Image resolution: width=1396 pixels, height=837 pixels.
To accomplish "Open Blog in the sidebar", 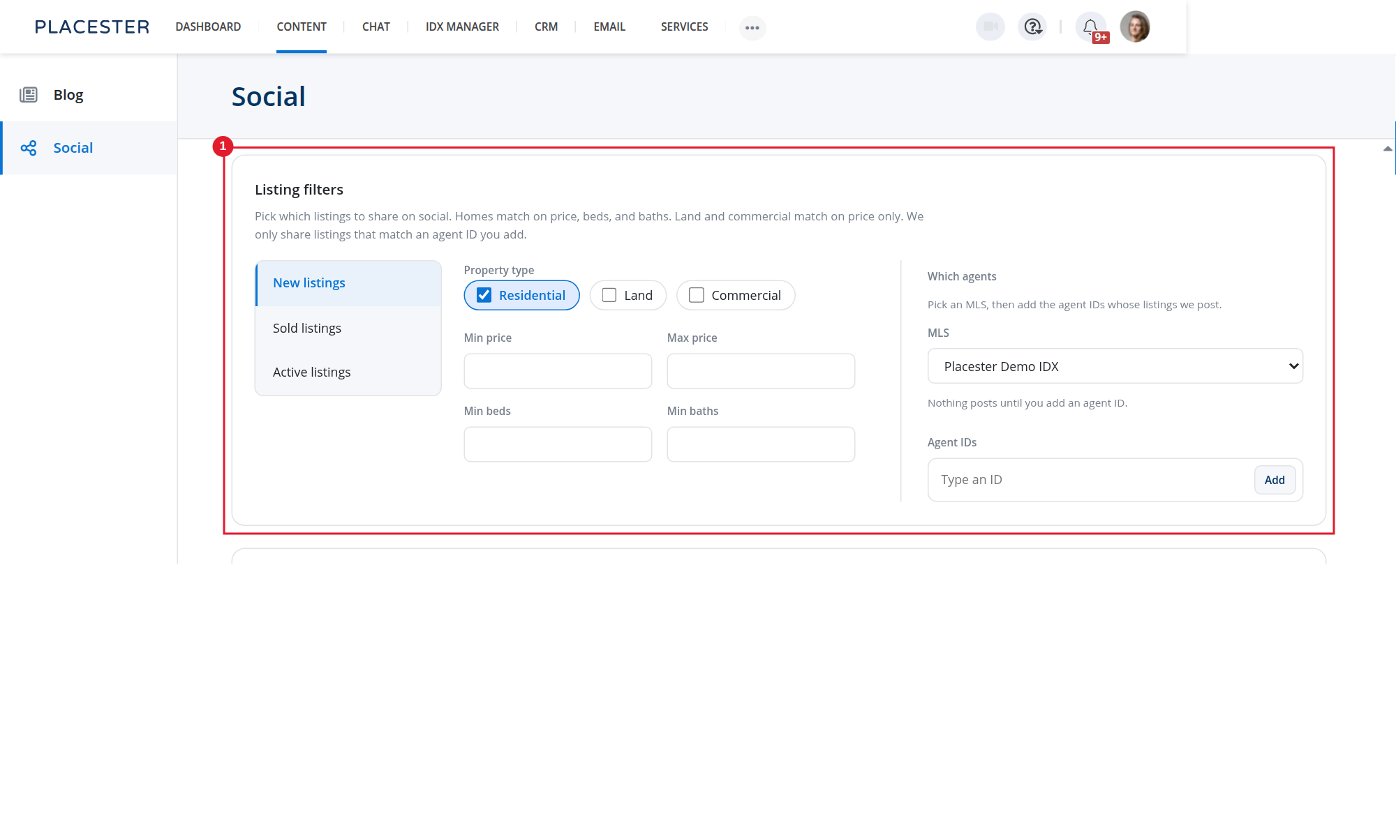I will coord(89,95).
